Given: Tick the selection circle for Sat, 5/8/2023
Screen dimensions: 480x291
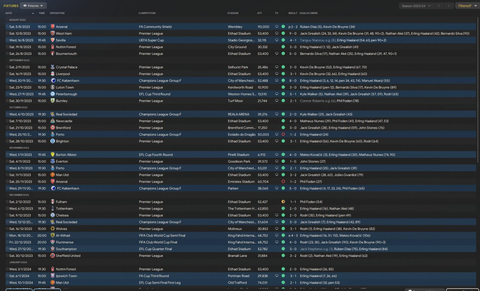Looking at the screenshot, I should (7, 27).
